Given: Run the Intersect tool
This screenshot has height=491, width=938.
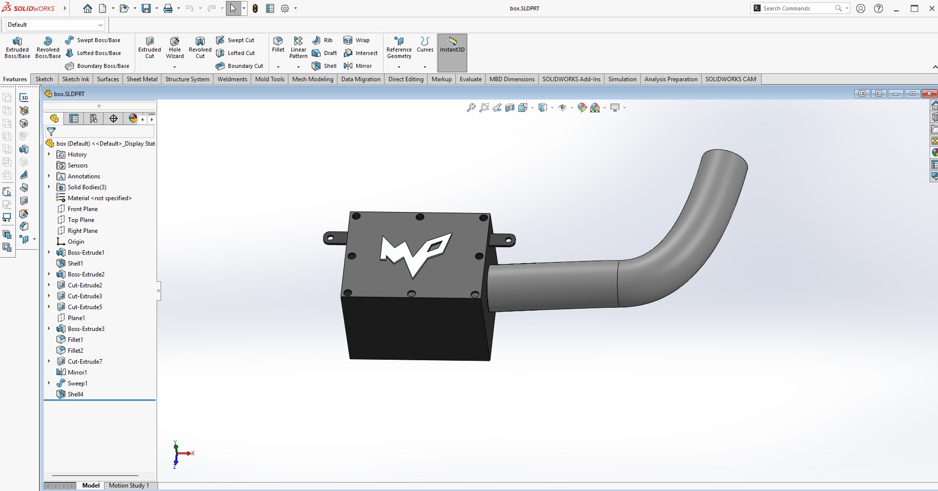Looking at the screenshot, I should click(x=361, y=53).
